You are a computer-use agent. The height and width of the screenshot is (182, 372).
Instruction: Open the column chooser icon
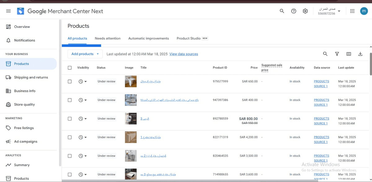point(349,54)
